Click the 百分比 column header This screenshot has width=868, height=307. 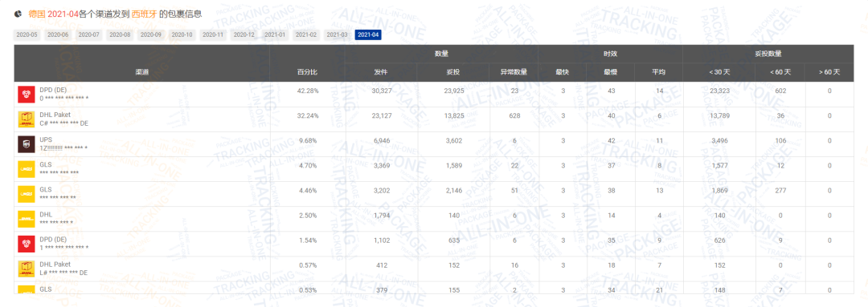(307, 72)
